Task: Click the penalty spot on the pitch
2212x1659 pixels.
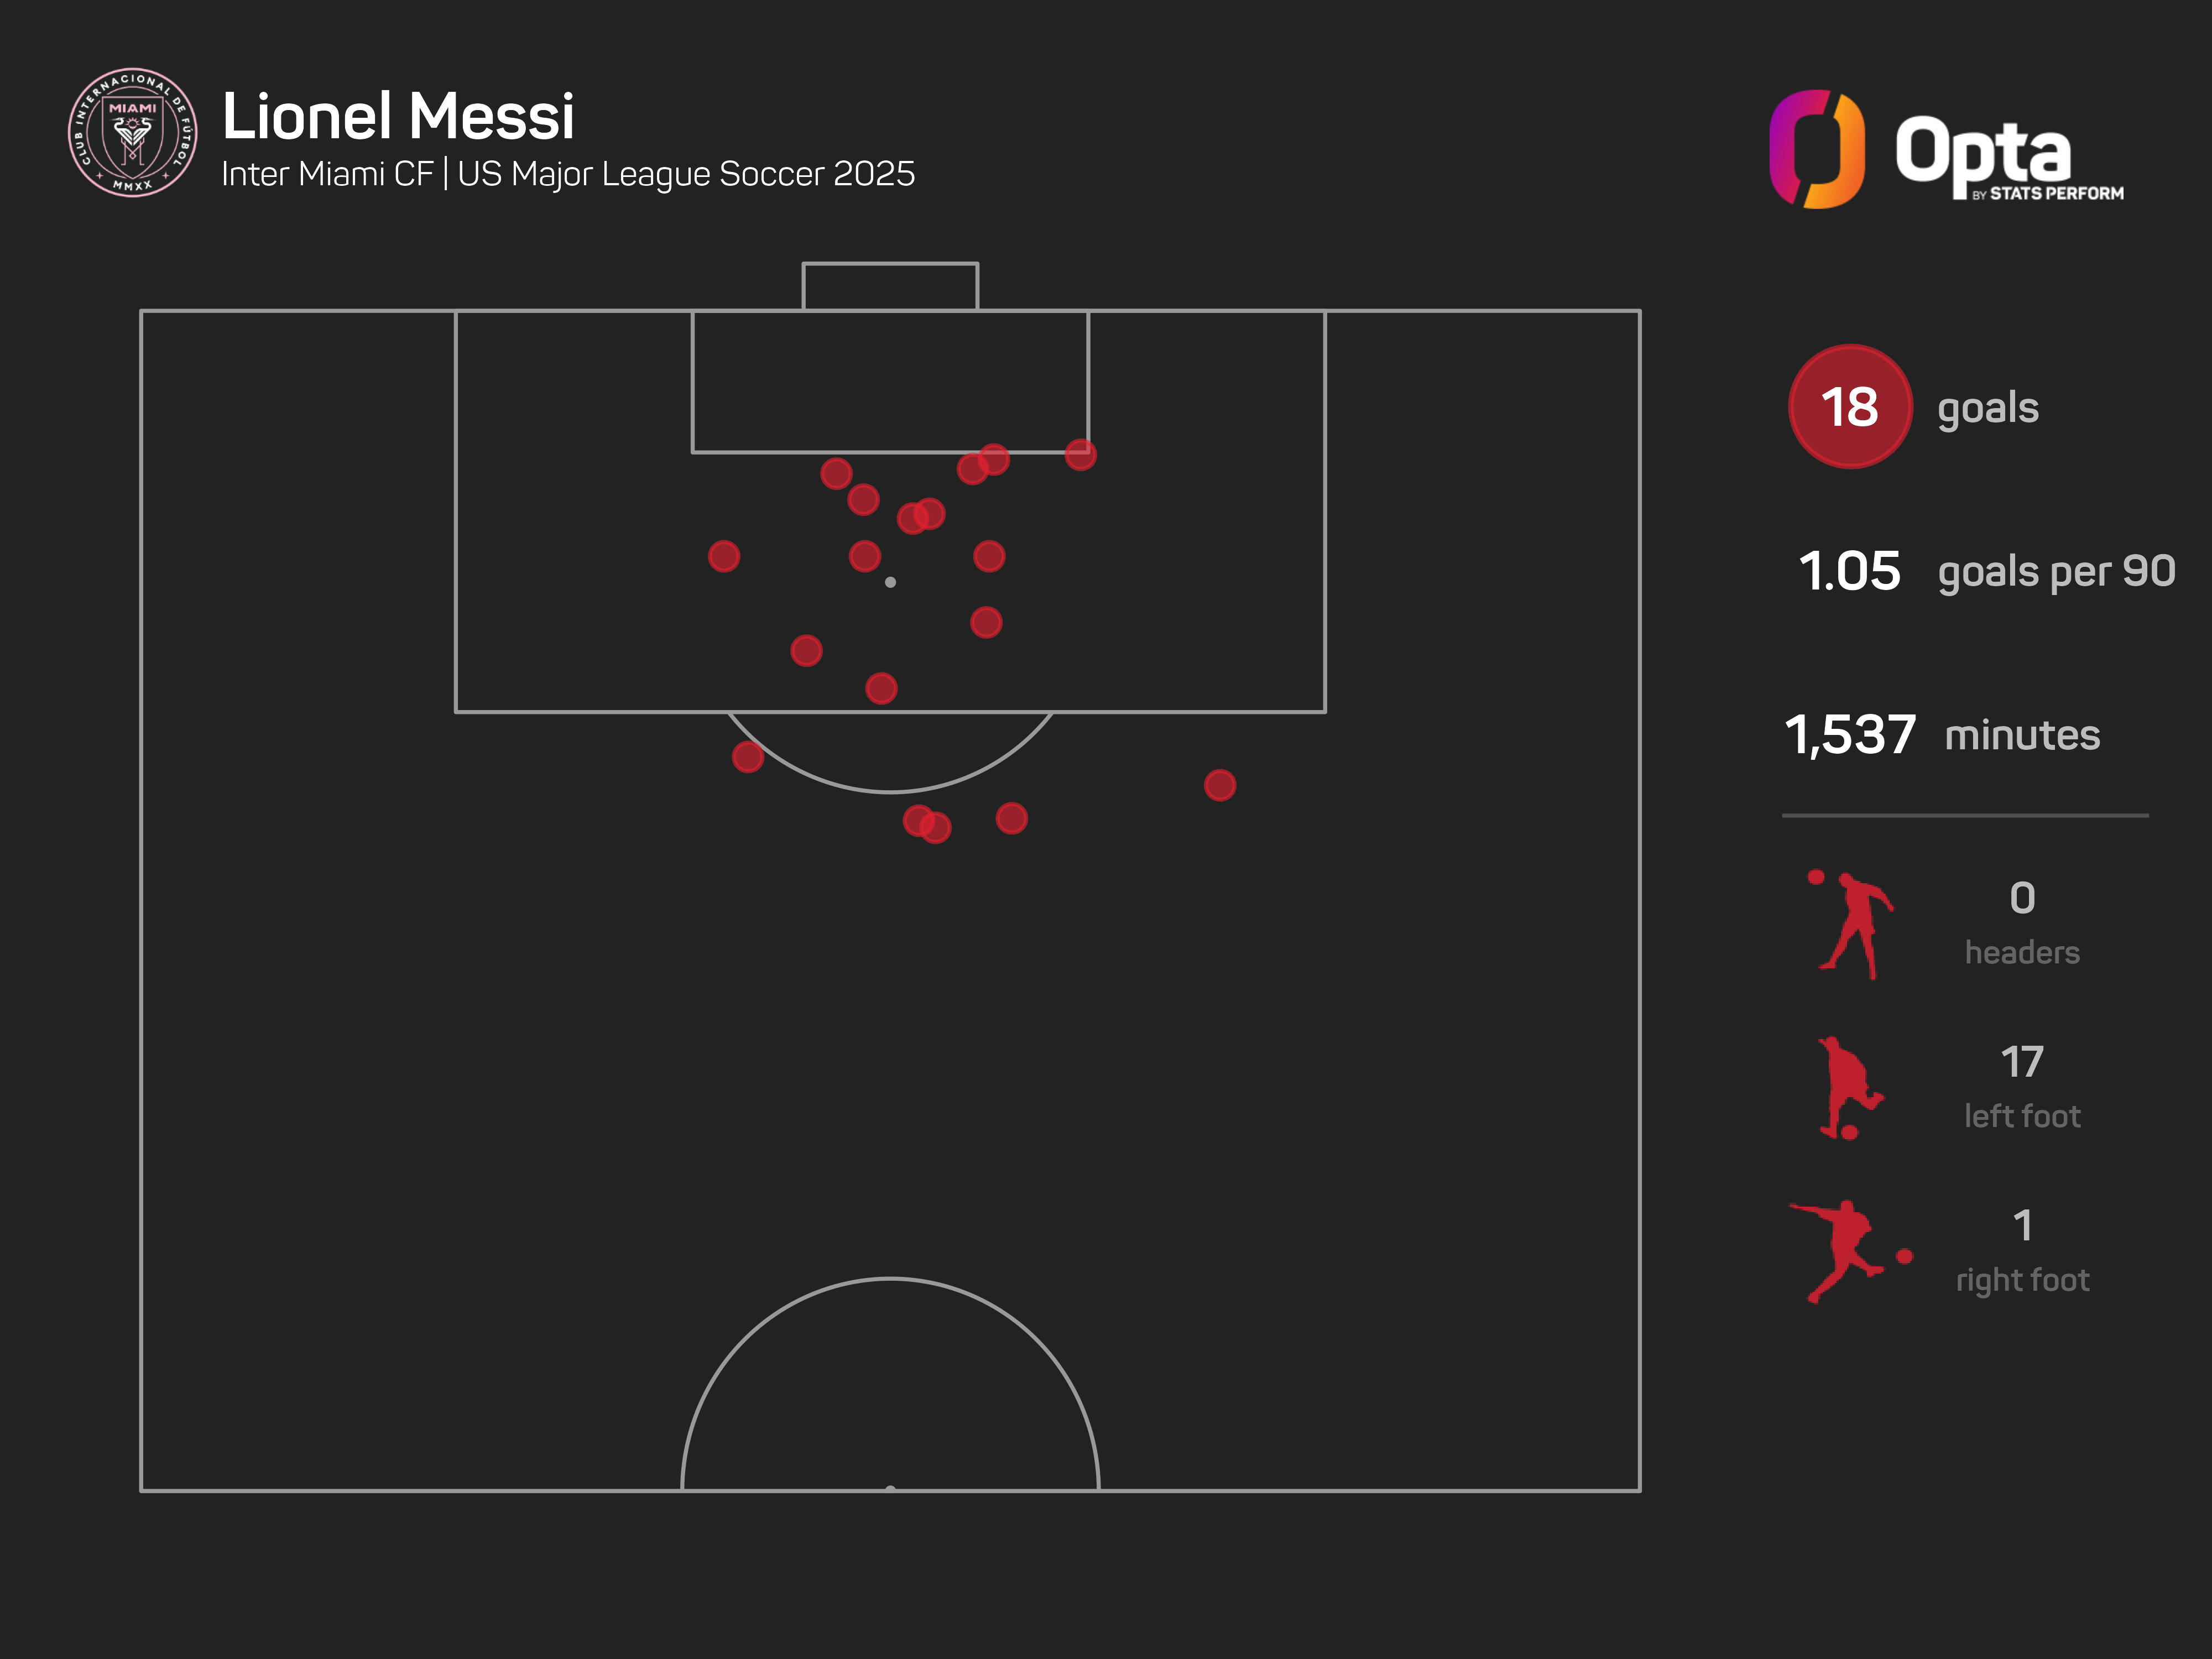Action: coord(890,582)
